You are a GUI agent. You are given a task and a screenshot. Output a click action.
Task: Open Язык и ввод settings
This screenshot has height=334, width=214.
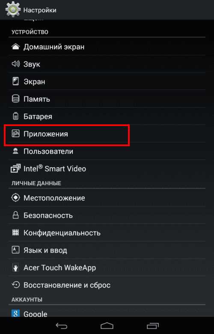coord(107,250)
